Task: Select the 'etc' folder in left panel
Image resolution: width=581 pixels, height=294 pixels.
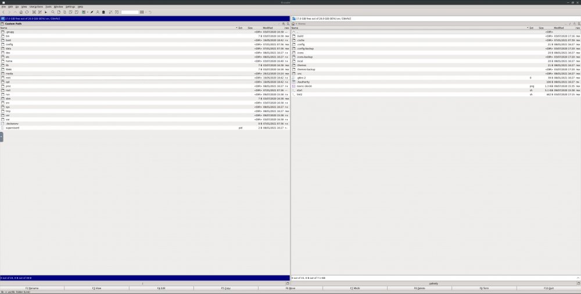Action: [145, 57]
